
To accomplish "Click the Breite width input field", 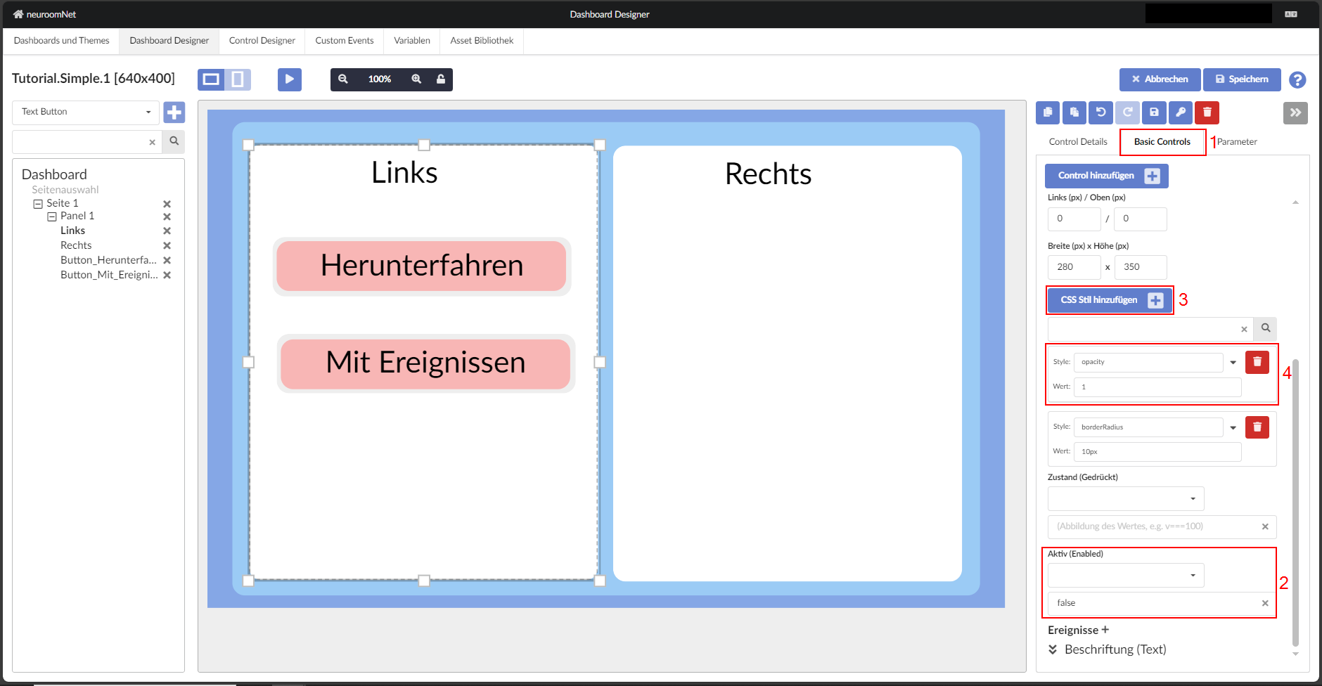I will point(1074,267).
